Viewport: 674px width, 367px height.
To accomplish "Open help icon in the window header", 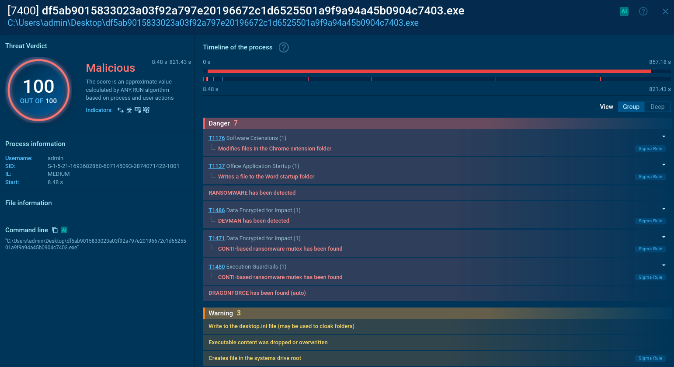I will [643, 11].
